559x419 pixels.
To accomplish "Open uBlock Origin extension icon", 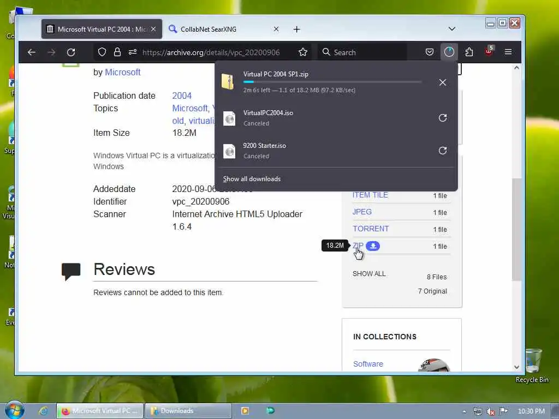I will [489, 52].
